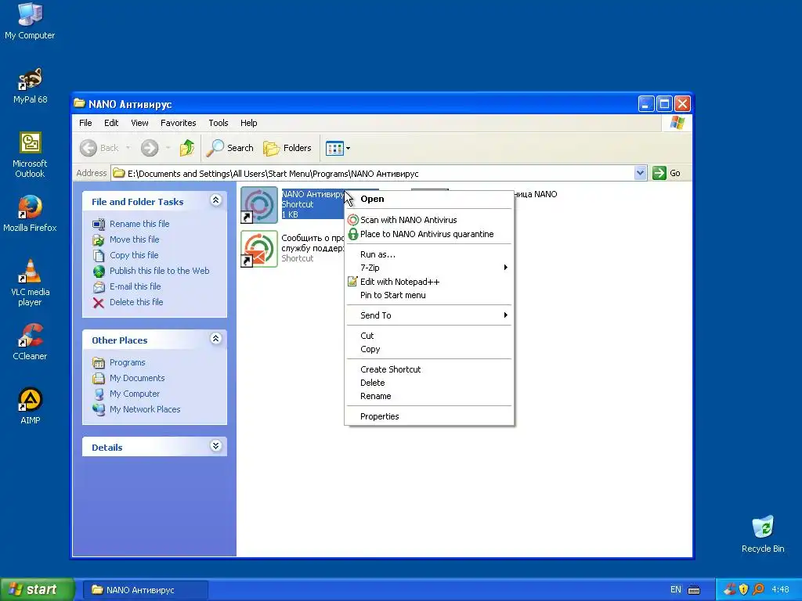Go to Programs in Other Places
Image resolution: width=802 pixels, height=601 pixels.
(128, 363)
